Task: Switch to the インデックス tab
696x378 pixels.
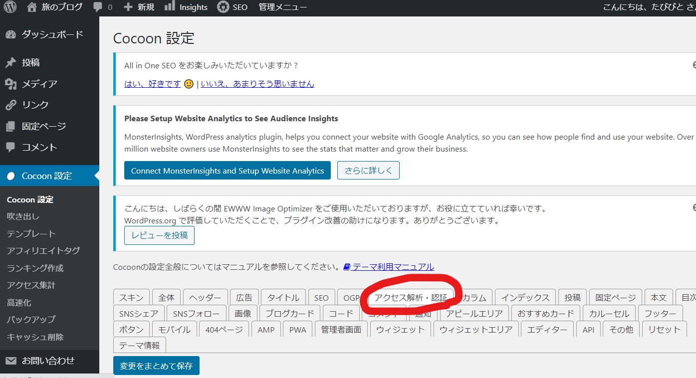Action: 525,298
